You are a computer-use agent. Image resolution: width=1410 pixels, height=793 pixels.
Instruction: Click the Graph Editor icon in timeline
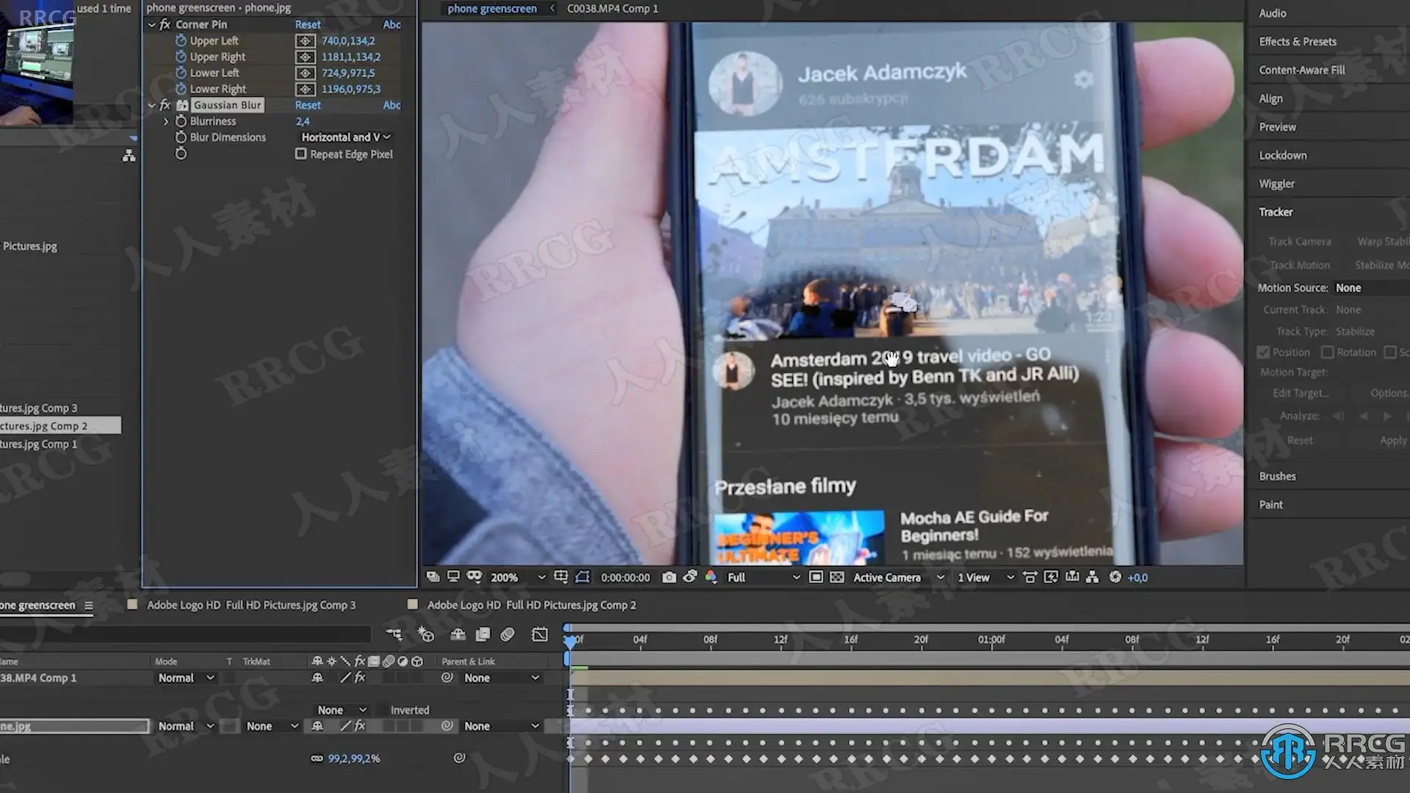540,634
